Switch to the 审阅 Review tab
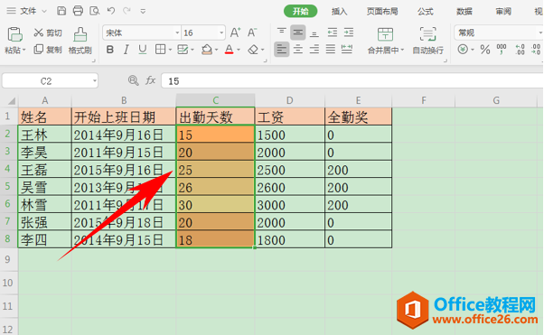The image size is (544, 335). coord(503,12)
